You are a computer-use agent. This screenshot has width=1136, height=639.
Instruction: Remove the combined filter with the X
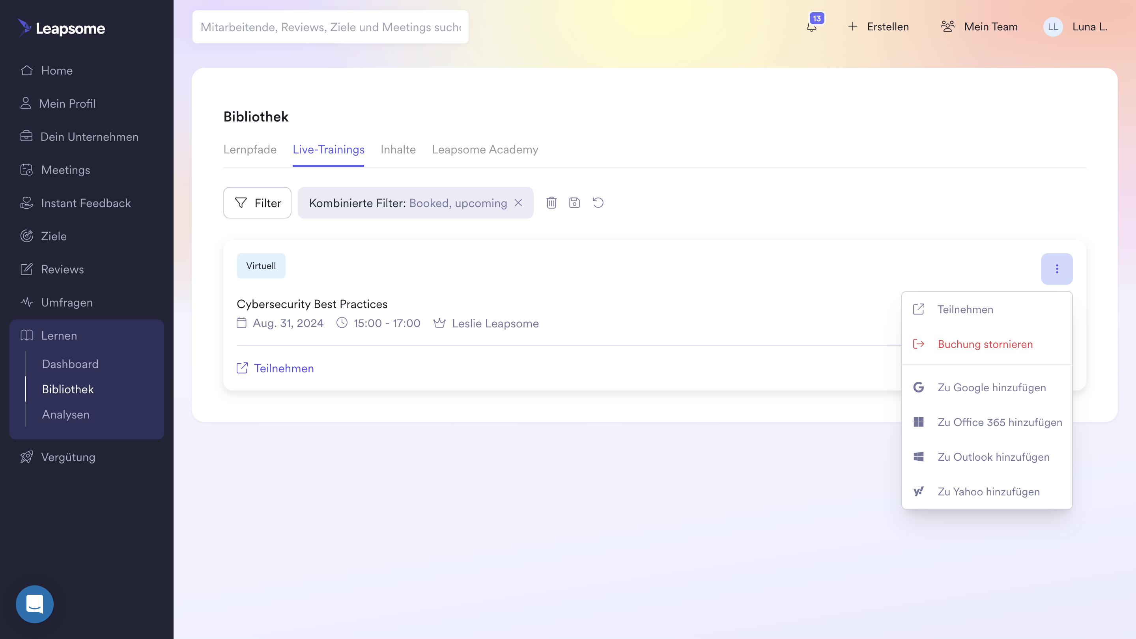click(519, 203)
